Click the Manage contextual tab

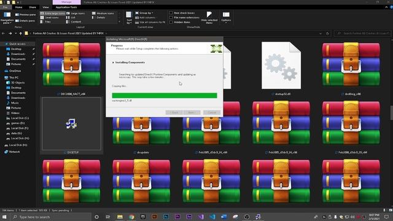[x=66, y=2]
